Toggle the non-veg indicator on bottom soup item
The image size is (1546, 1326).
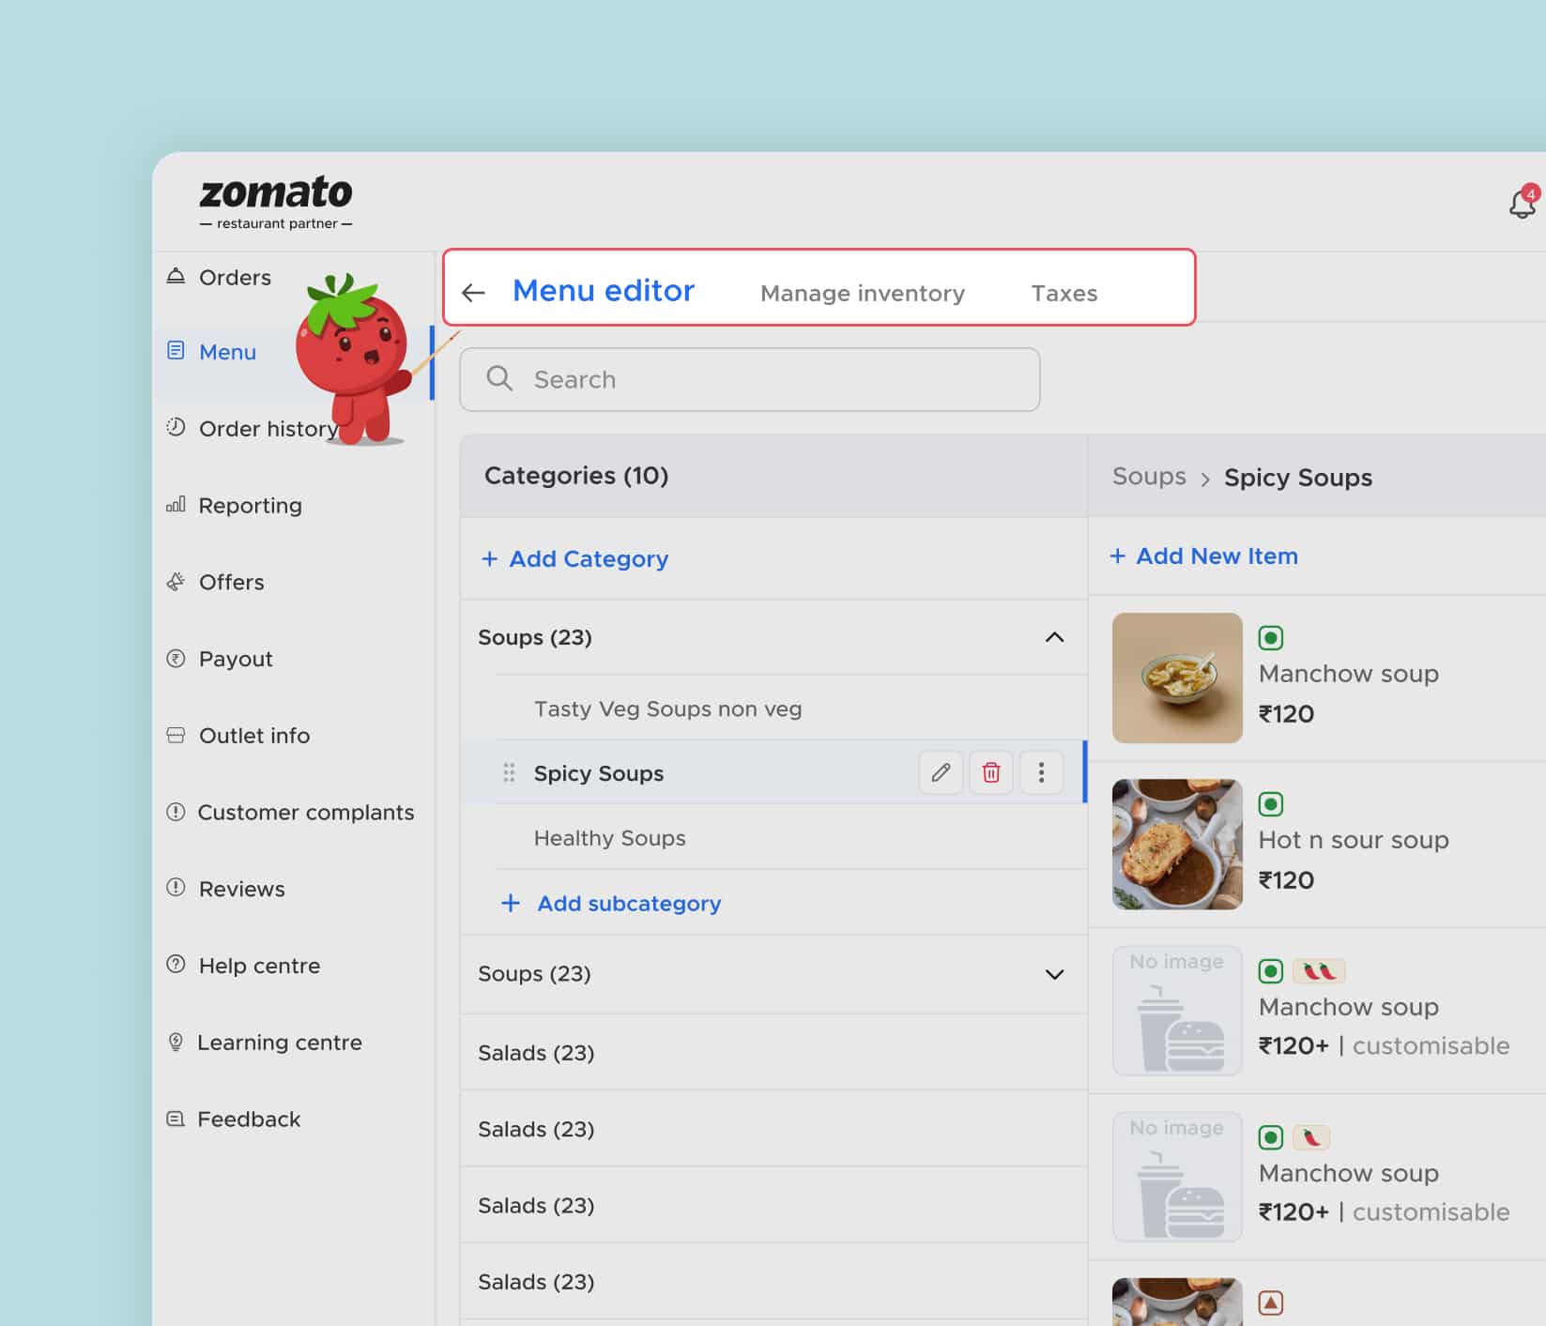coord(1270,1302)
